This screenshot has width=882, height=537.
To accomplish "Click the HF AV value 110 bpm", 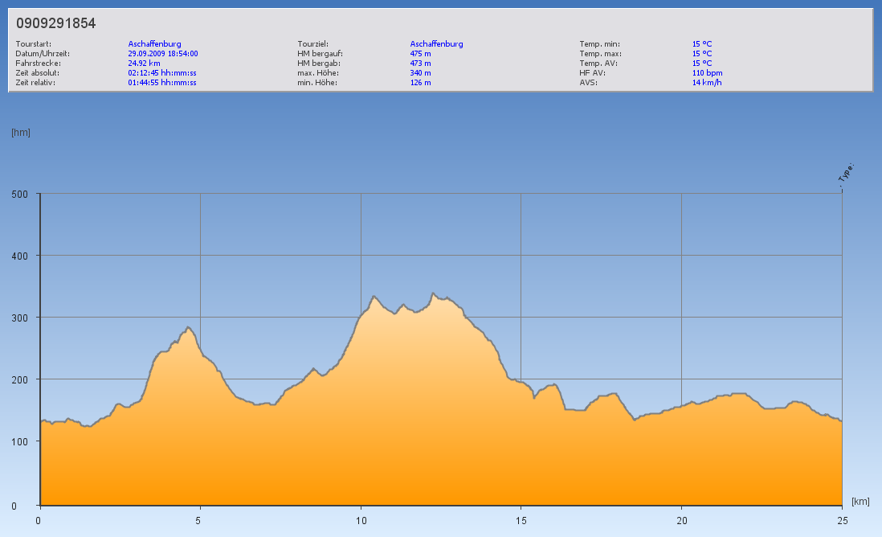I will [707, 73].
